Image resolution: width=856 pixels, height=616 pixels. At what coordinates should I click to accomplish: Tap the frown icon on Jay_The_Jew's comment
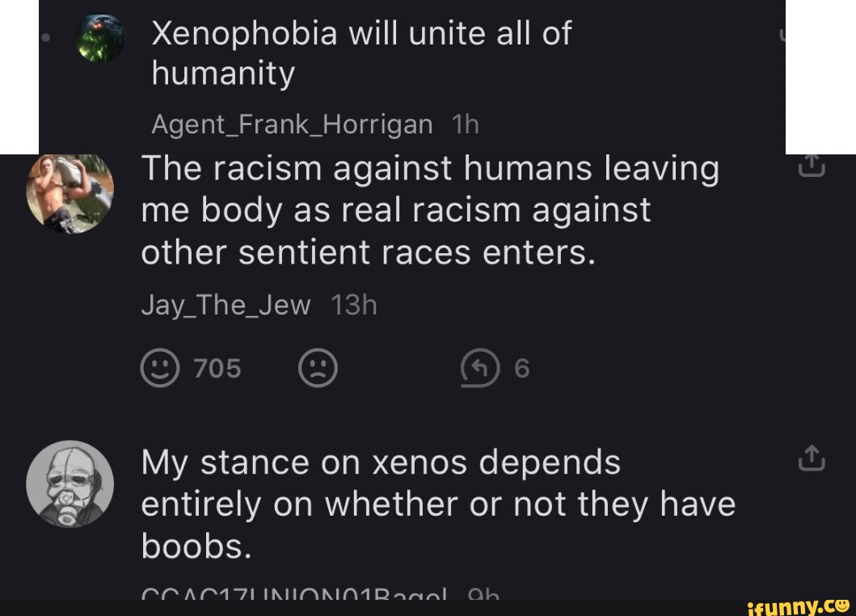(x=318, y=369)
